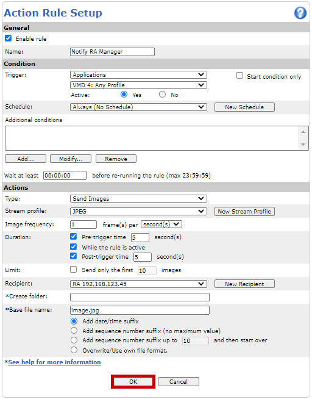Open the Trigger Applications dropdown

point(138,75)
